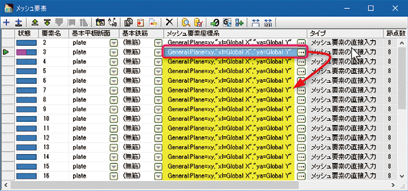Click coordinate system cell of element 9
The image size is (408, 191).
pos(229,109)
